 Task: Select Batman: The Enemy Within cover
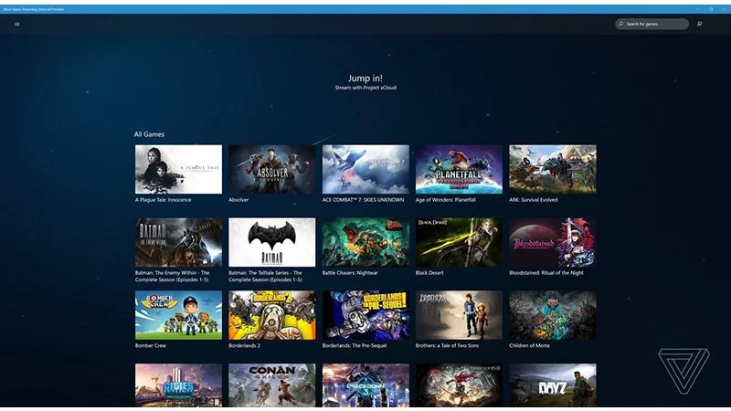[x=178, y=242]
